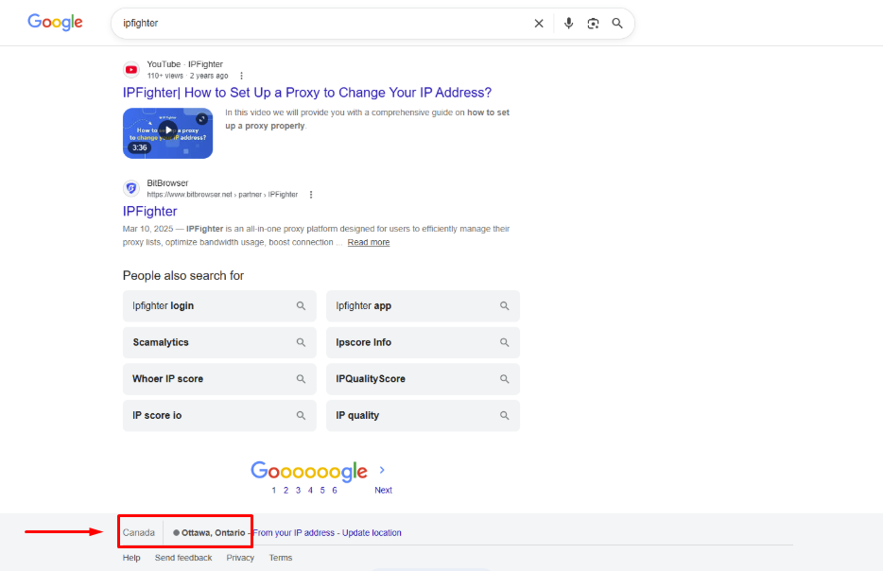Go to results page 4

tap(310, 490)
